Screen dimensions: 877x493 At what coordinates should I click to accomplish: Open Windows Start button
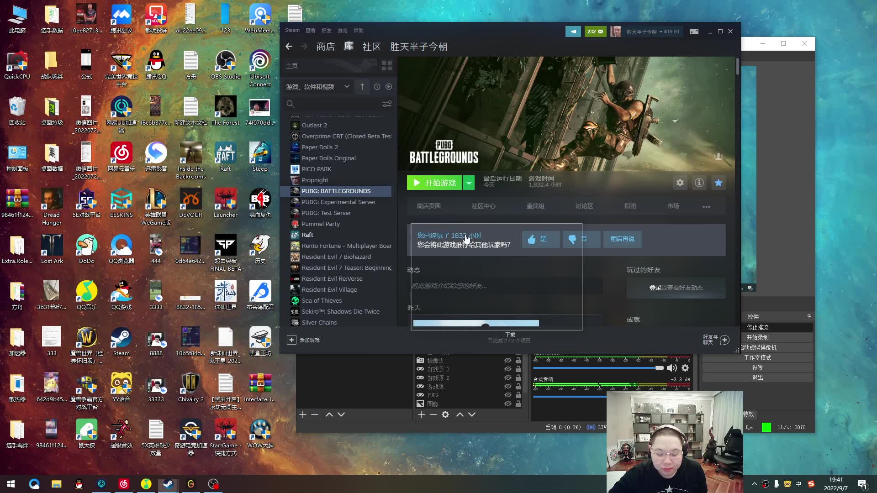(x=11, y=484)
